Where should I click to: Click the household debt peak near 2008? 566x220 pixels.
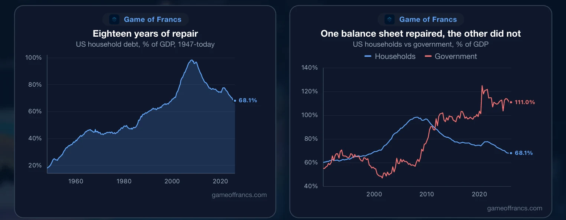point(192,60)
